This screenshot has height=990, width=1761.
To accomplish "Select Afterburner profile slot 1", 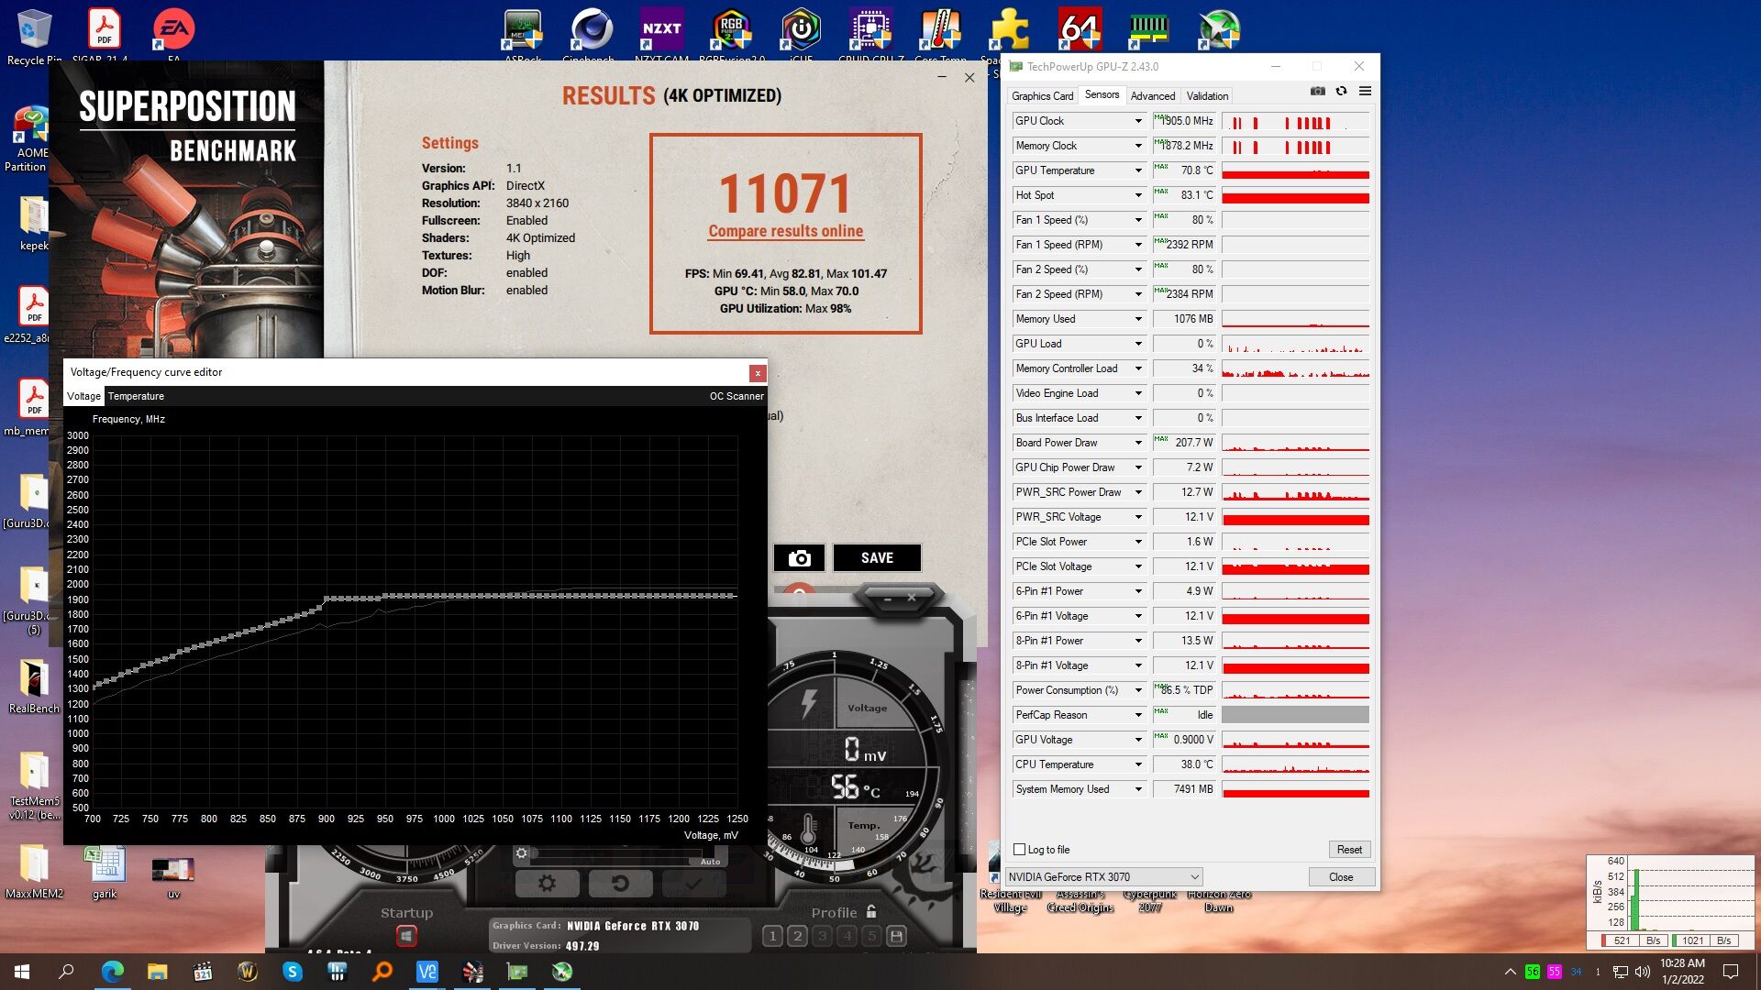I will (x=772, y=936).
